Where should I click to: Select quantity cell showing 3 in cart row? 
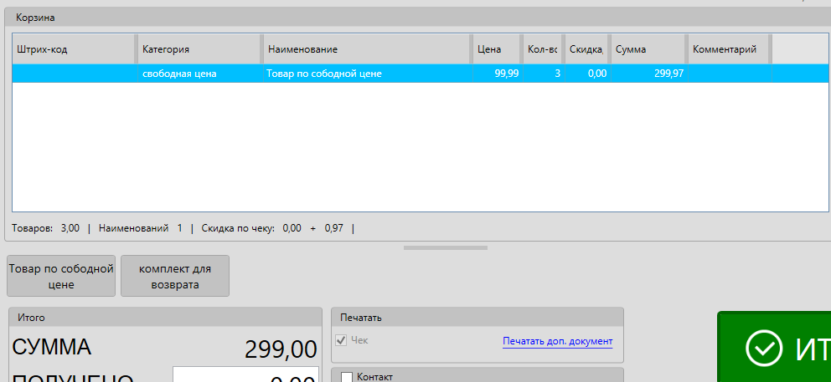click(x=544, y=74)
